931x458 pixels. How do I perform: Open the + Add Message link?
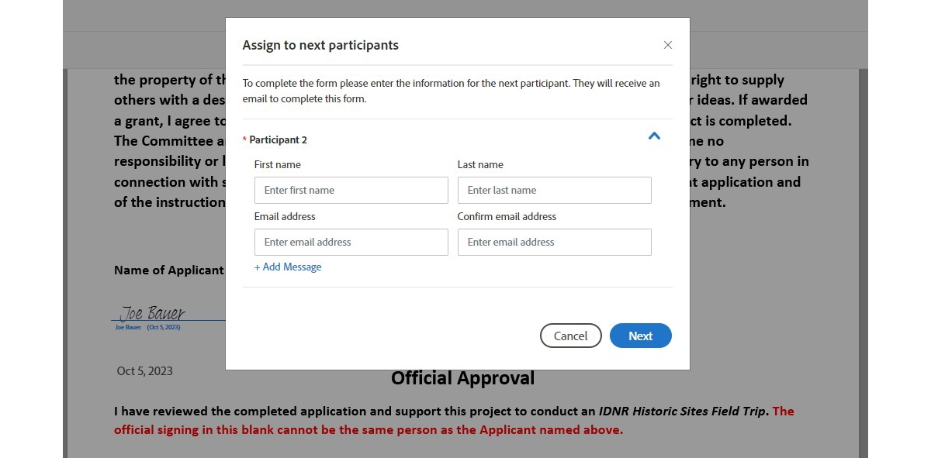[x=288, y=267]
